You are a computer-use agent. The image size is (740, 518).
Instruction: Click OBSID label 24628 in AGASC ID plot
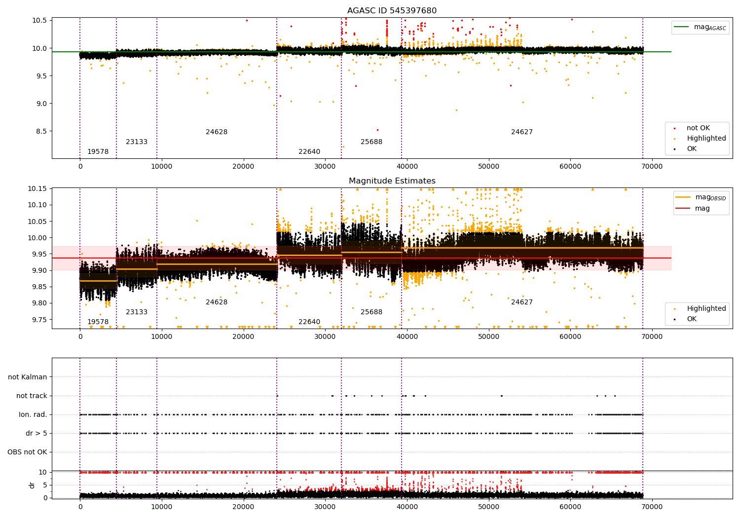(217, 132)
